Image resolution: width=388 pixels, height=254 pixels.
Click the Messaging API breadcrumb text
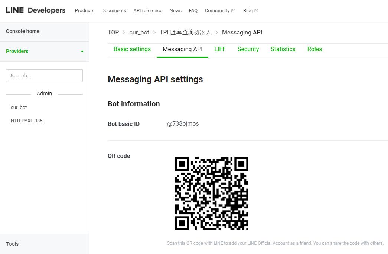point(242,32)
